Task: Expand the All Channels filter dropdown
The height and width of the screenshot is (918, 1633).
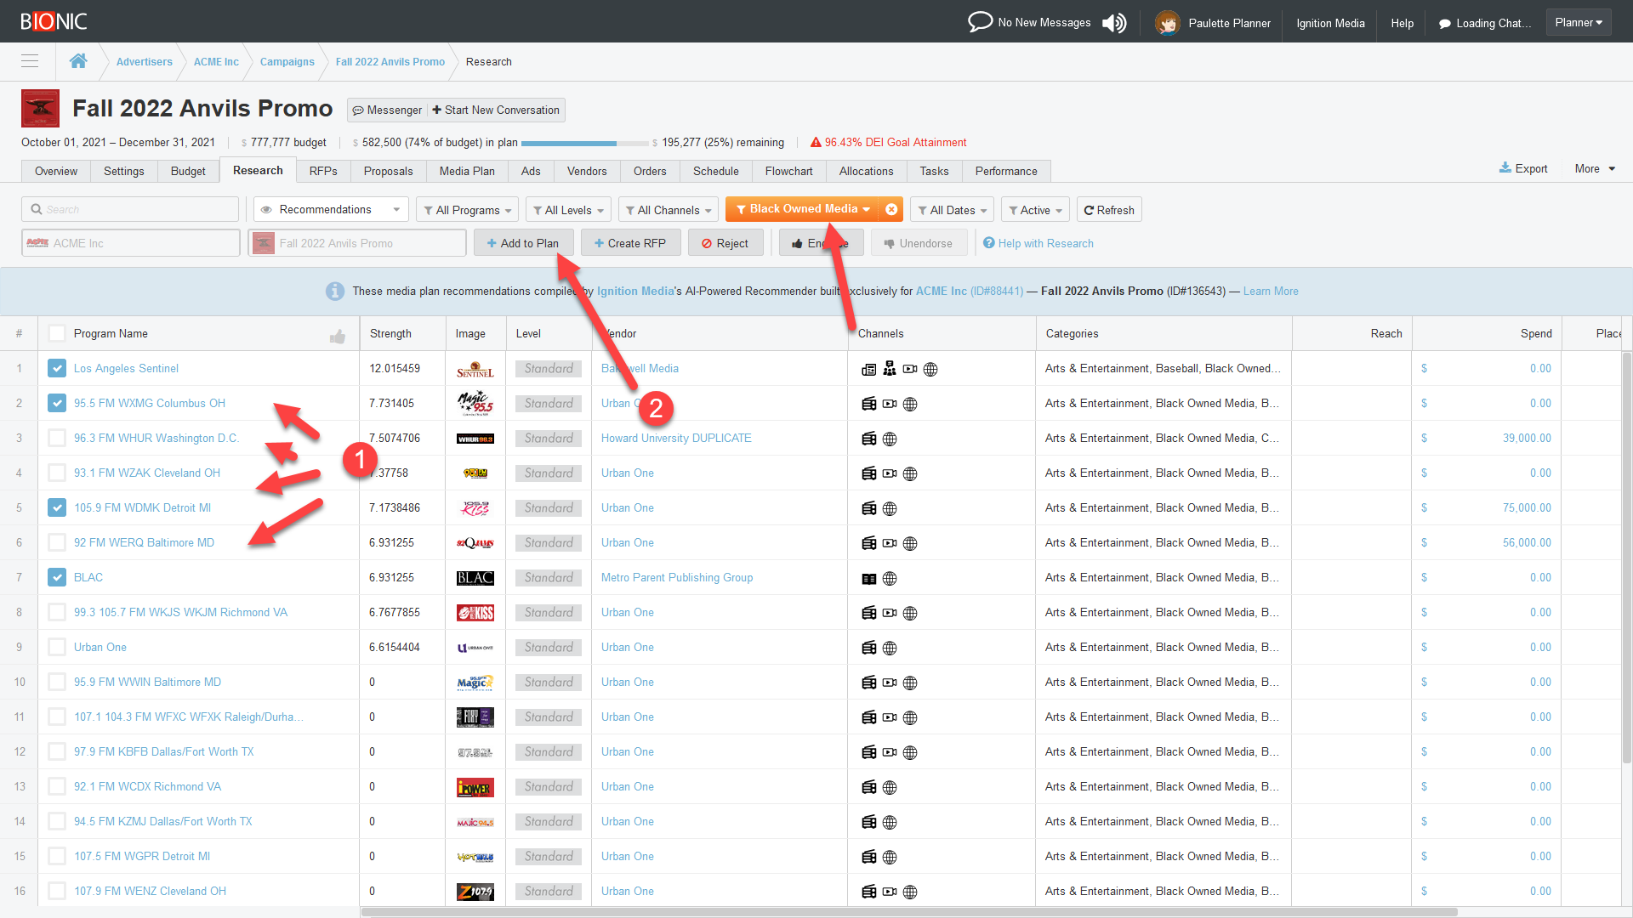Action: [669, 210]
